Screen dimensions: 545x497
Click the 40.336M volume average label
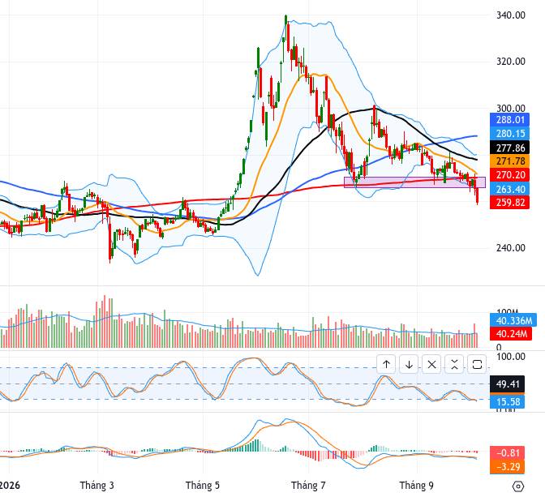(513, 320)
